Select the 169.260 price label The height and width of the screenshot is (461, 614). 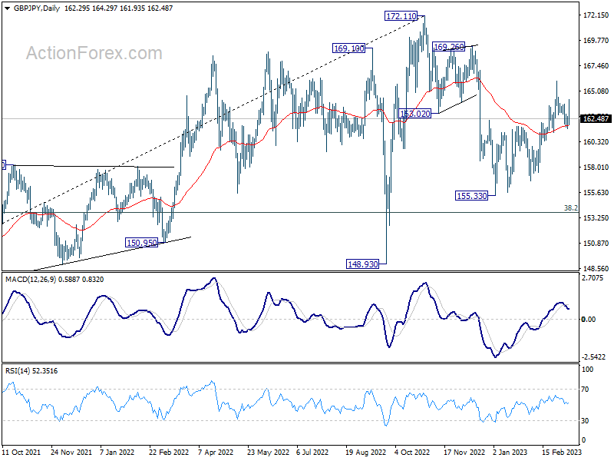click(x=448, y=47)
